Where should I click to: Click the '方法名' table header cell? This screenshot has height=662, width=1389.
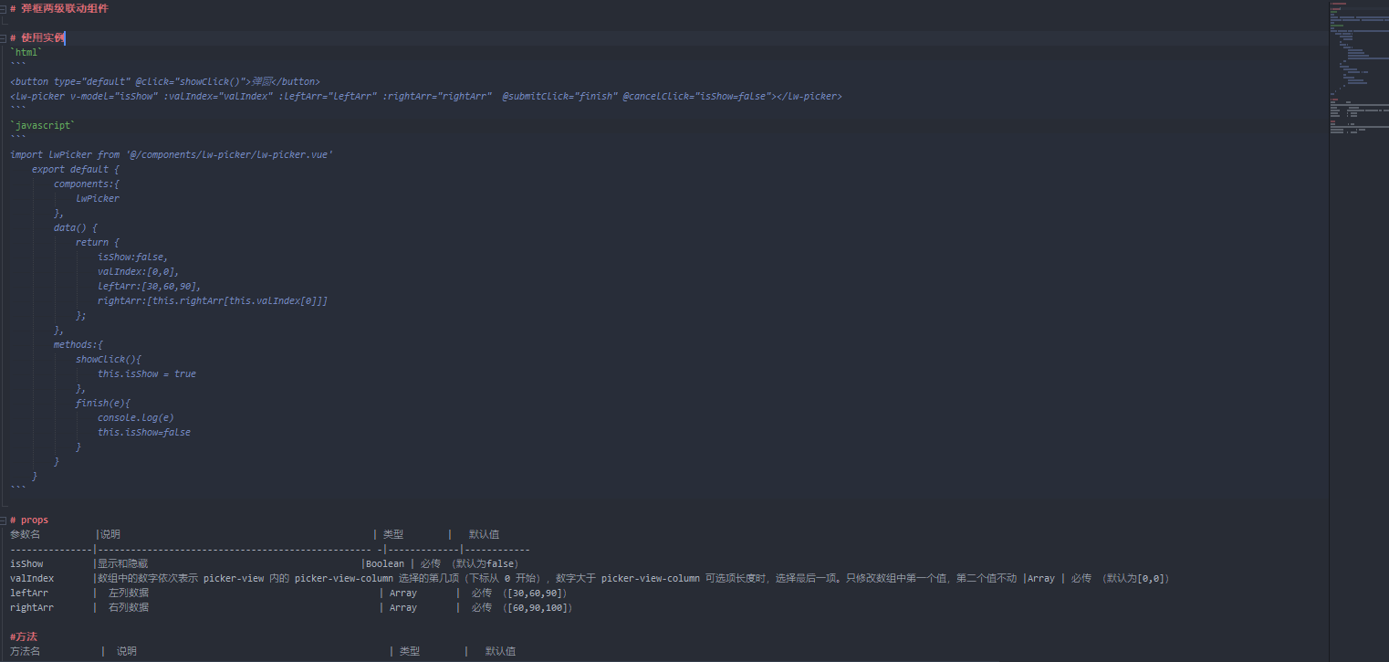tap(26, 651)
